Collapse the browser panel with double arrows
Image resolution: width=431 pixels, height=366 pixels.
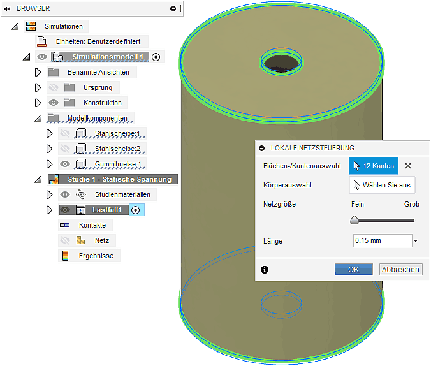pos(8,8)
